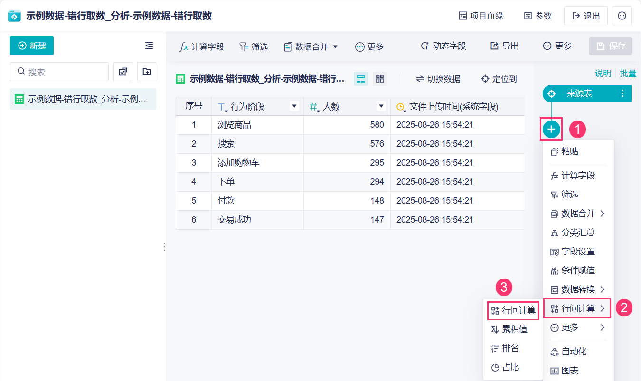Click the 说明 link

pyautogui.click(x=603, y=73)
